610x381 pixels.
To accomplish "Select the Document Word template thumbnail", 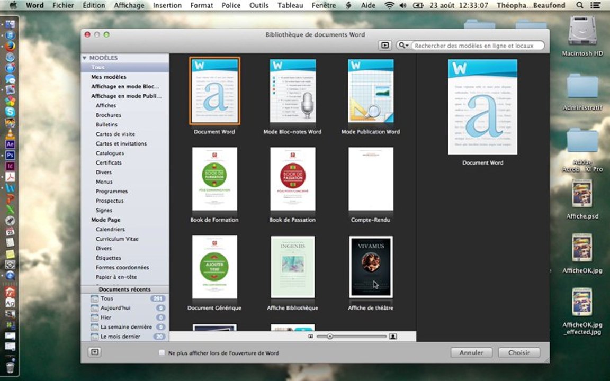I will 214,91.
